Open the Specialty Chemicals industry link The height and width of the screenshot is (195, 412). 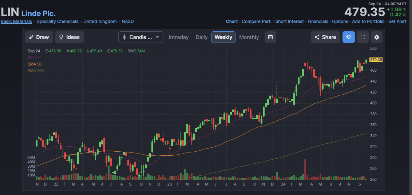click(58, 21)
